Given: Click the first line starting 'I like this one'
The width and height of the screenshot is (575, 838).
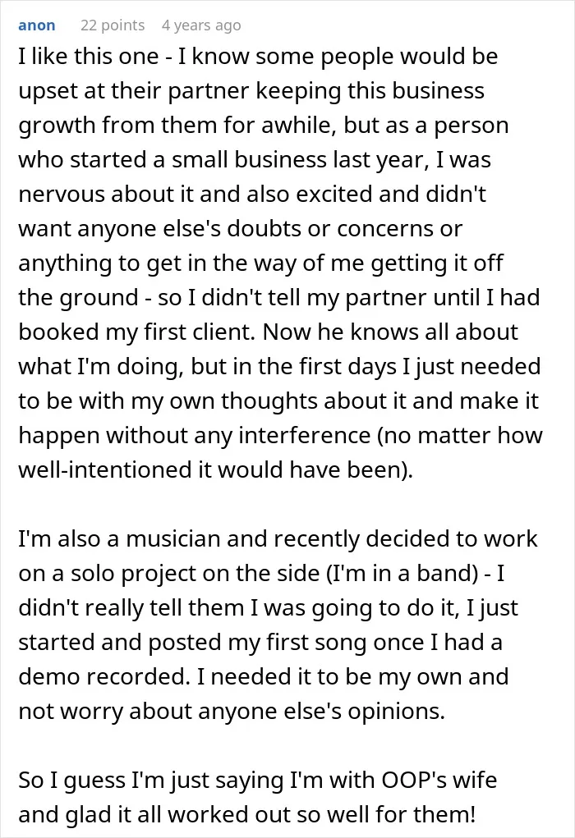Looking at the screenshot, I should (259, 57).
